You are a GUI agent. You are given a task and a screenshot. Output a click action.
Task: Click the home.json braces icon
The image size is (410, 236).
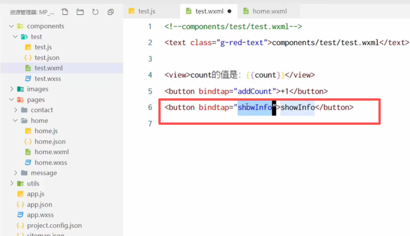point(28,142)
